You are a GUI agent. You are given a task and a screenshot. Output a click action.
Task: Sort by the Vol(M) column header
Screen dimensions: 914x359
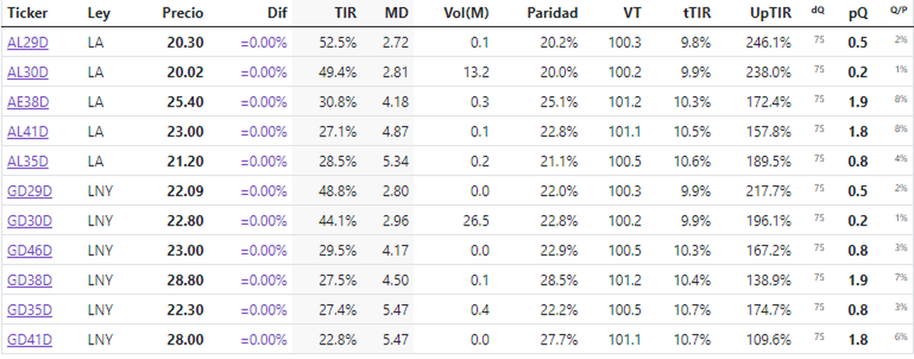click(466, 13)
